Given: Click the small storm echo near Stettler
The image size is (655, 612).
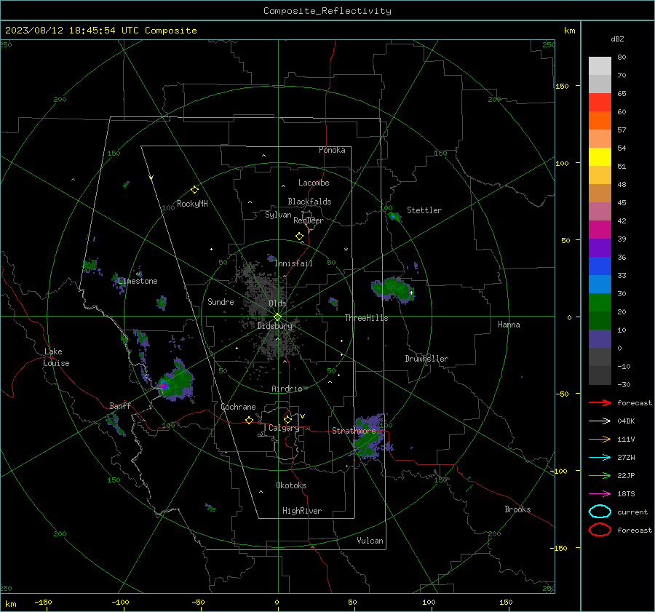Looking at the screenshot, I should [394, 216].
